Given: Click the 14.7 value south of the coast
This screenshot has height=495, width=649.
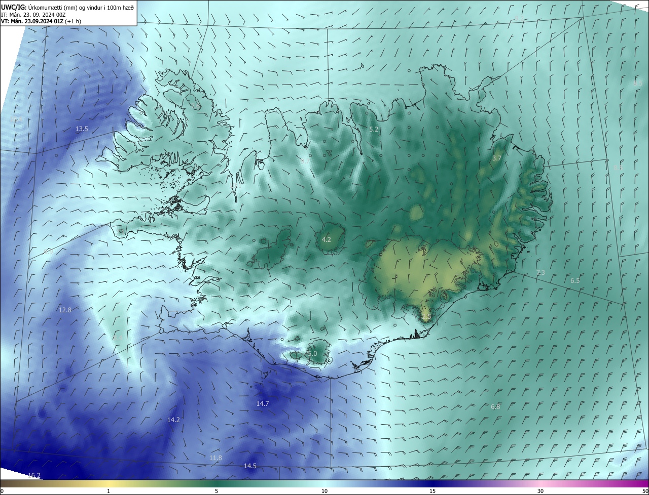Looking at the screenshot, I should (x=263, y=403).
